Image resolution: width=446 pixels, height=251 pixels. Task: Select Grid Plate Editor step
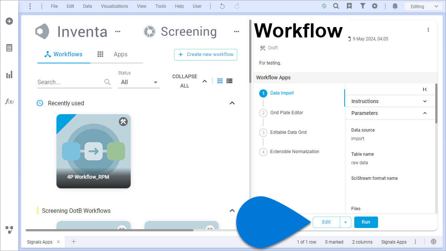coord(286,113)
